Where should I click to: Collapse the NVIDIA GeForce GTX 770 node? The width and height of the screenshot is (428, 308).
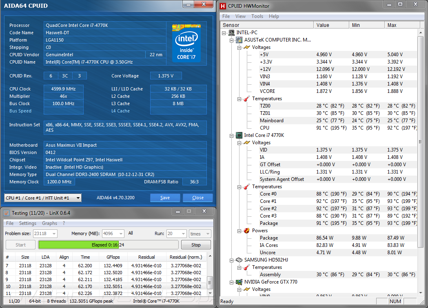[x=231, y=282]
